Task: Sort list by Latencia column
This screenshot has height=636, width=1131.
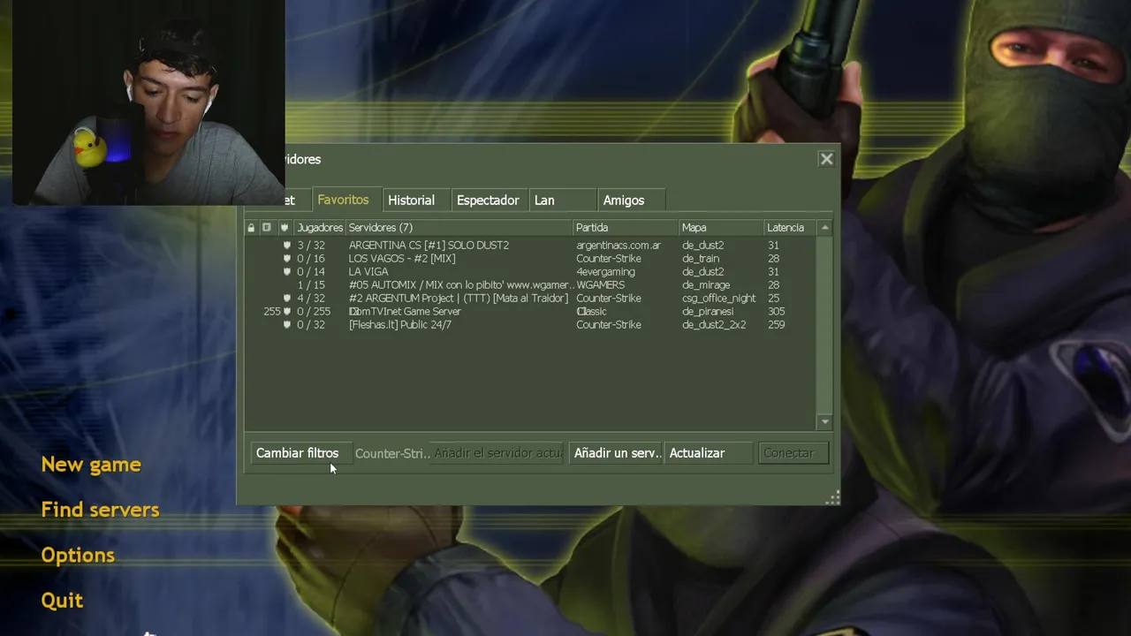Action: (791, 228)
